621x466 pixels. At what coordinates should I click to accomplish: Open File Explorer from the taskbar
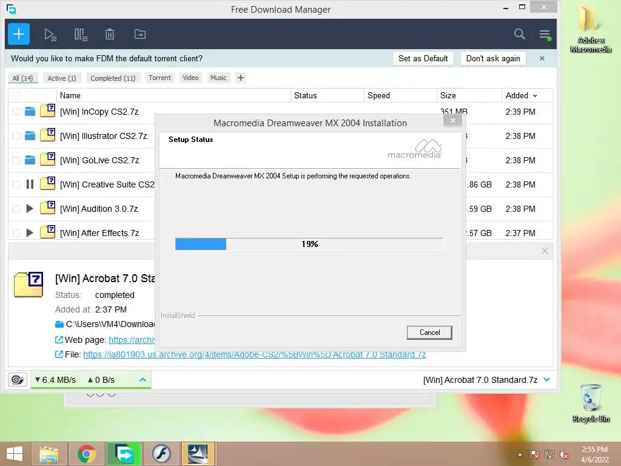49,454
